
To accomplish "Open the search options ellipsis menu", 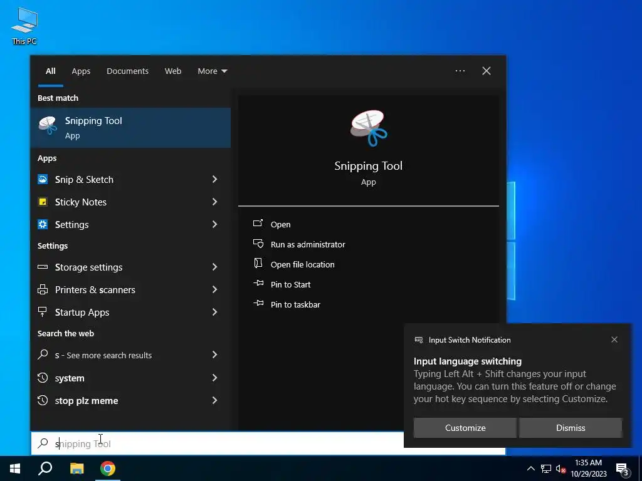I will pos(460,71).
